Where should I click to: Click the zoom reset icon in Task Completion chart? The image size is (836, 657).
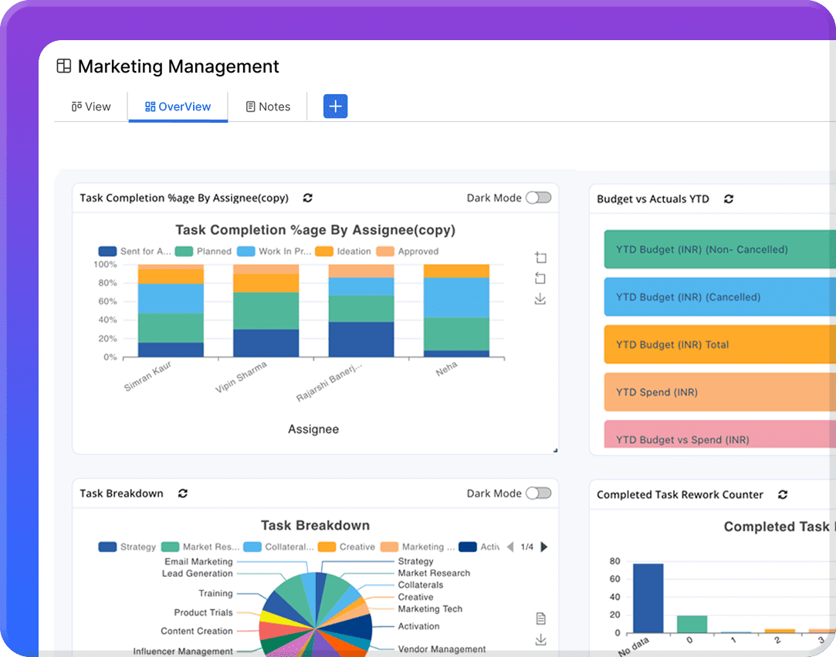(540, 278)
